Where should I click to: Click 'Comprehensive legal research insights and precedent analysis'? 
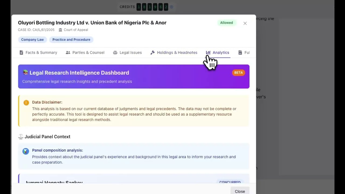77,81
